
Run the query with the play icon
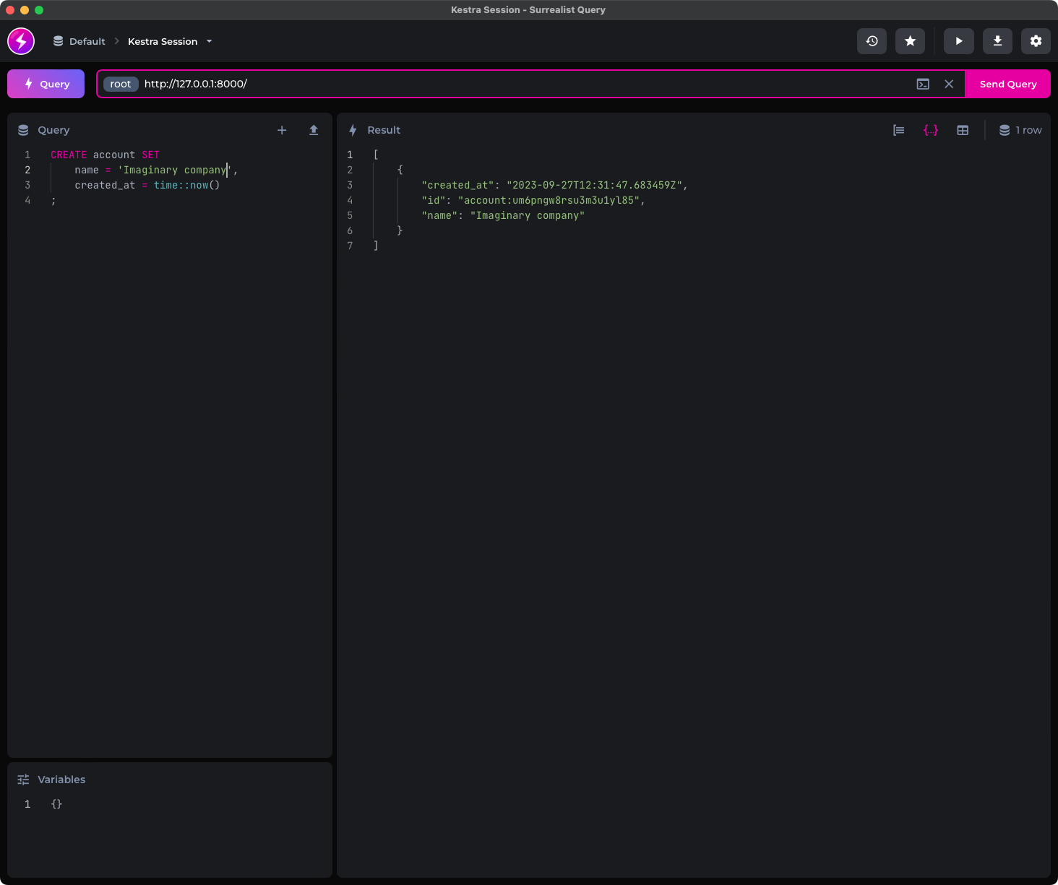(x=959, y=41)
